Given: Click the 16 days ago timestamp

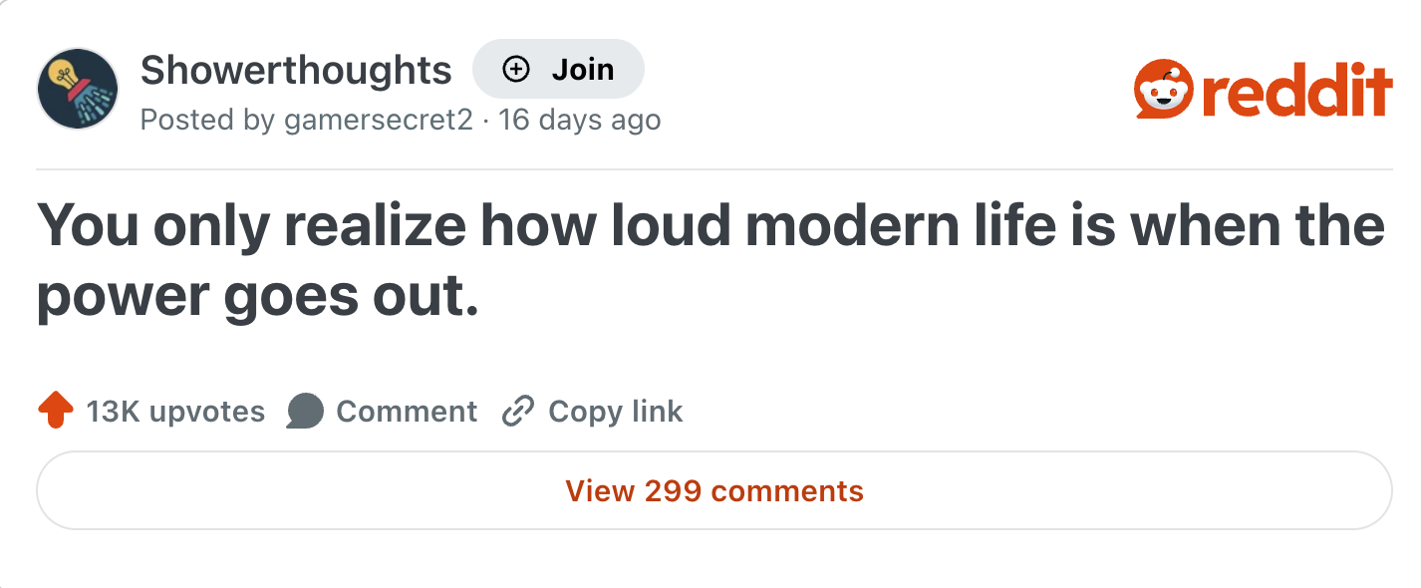Looking at the screenshot, I should point(579,120).
